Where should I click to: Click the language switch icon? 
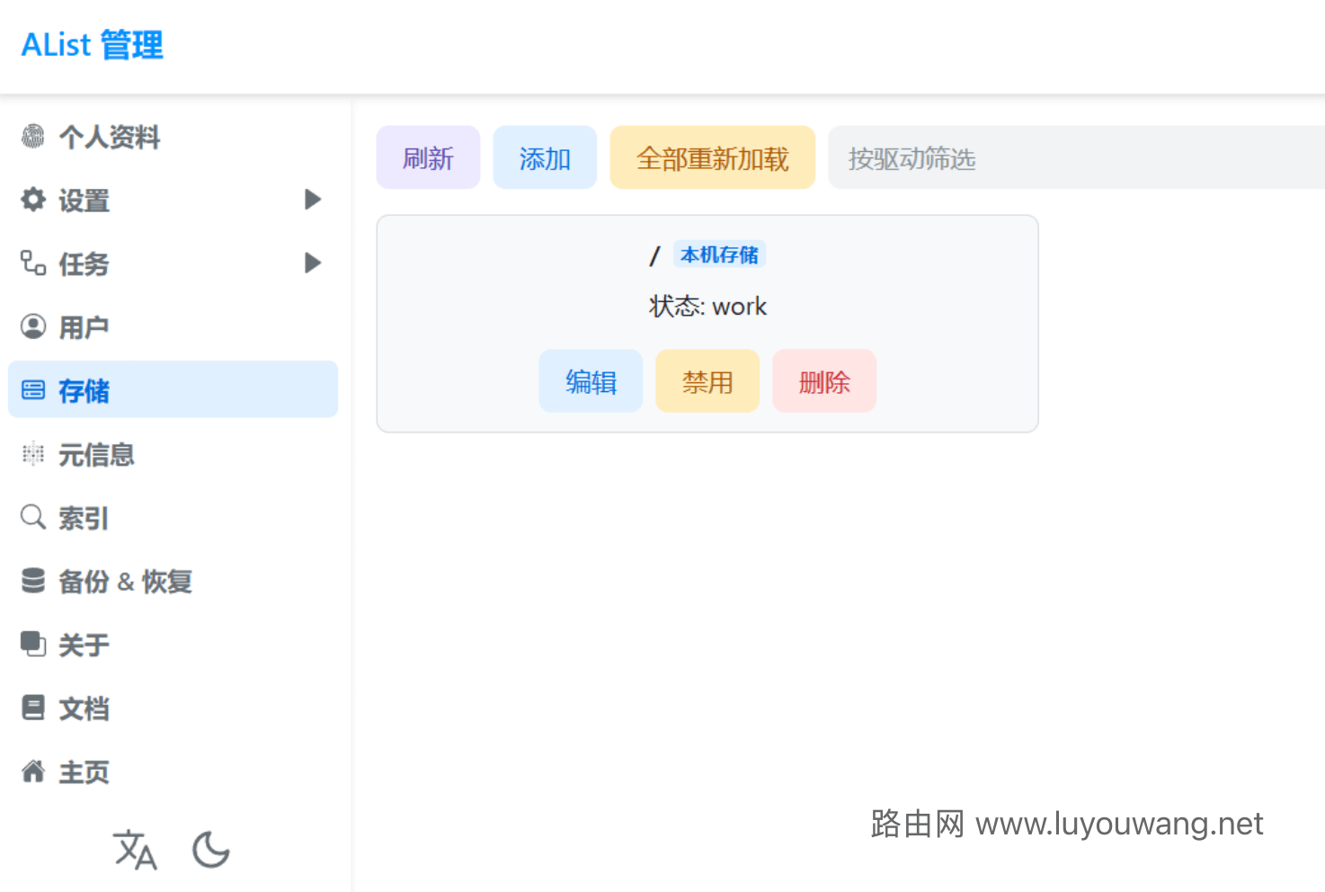135,850
